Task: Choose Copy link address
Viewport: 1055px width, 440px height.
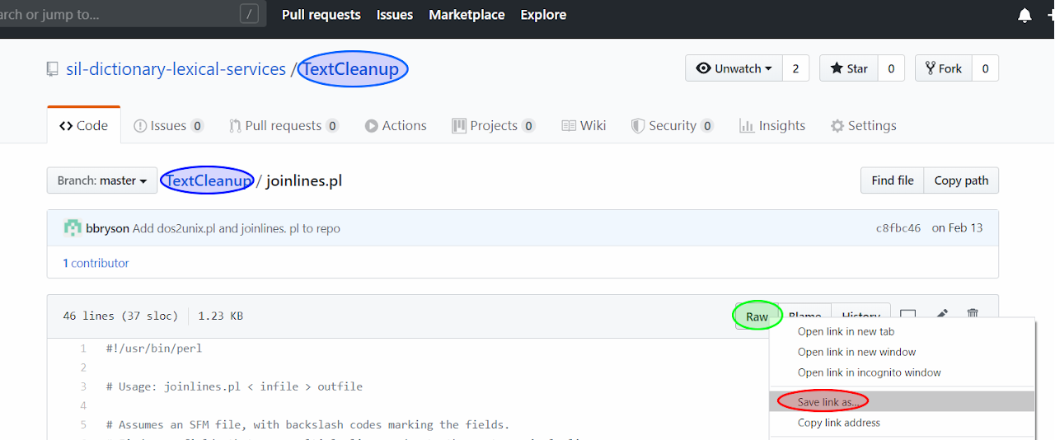Action: tap(902, 423)
